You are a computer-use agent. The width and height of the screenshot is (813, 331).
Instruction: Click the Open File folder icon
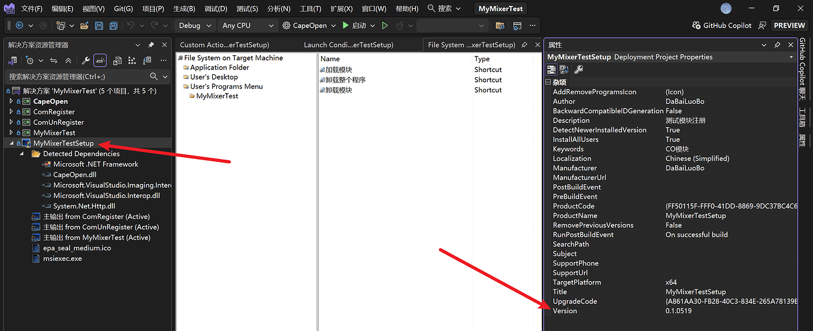point(84,26)
